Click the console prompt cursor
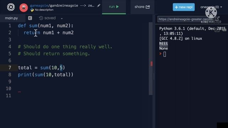 (x=165, y=54)
